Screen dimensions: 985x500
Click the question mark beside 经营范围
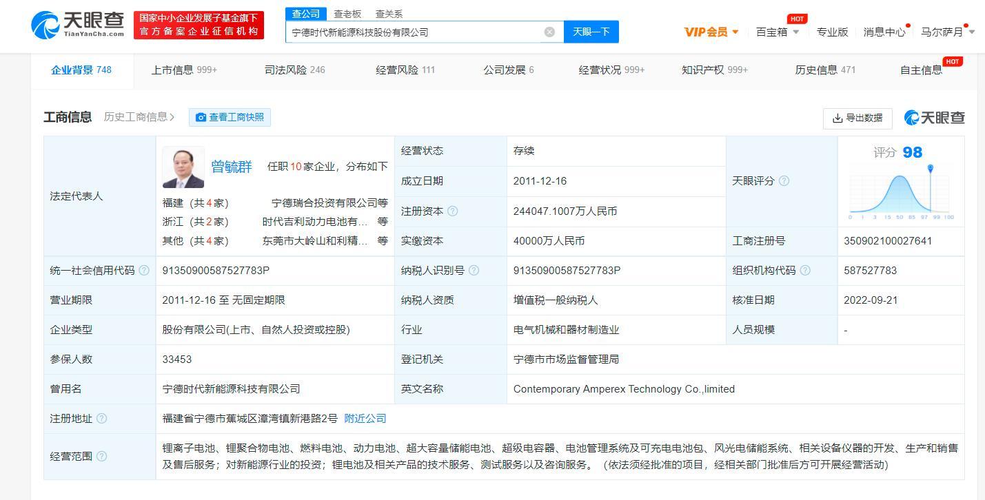103,456
